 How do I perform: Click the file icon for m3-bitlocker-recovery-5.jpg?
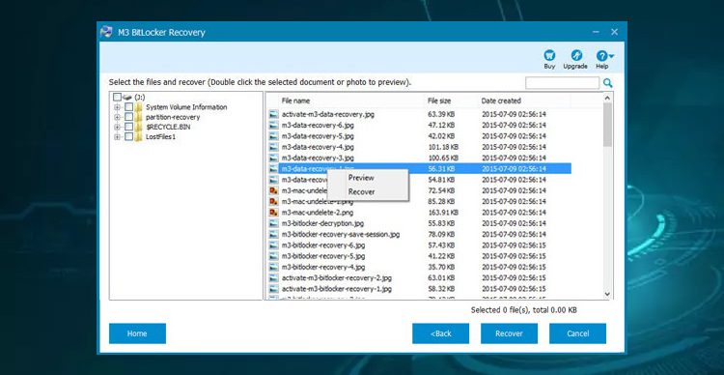click(274, 256)
